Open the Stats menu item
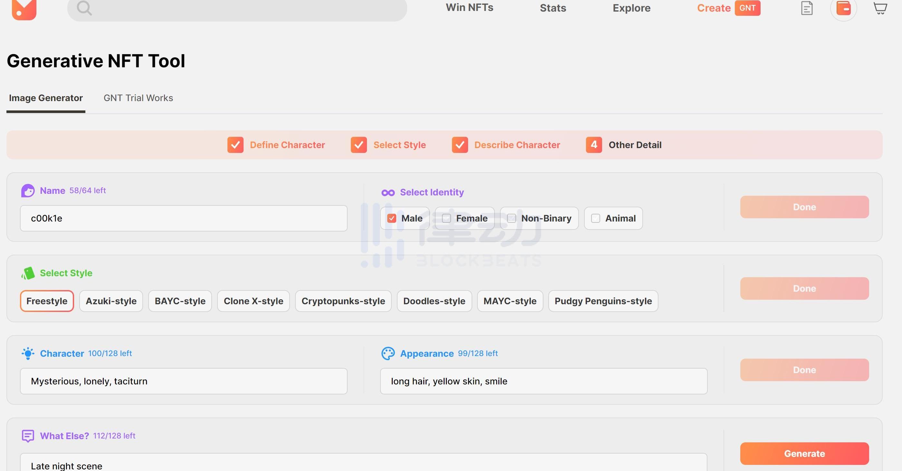The width and height of the screenshot is (902, 471). (552, 8)
